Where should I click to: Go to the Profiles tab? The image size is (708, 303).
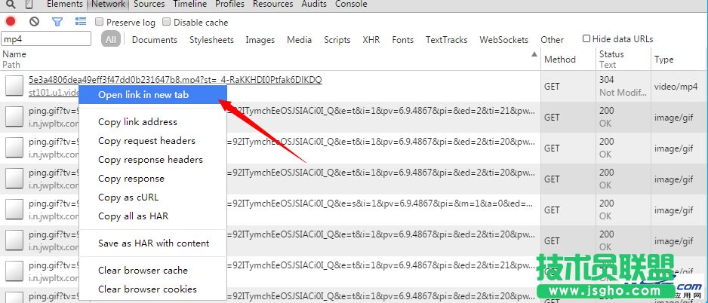(229, 4)
